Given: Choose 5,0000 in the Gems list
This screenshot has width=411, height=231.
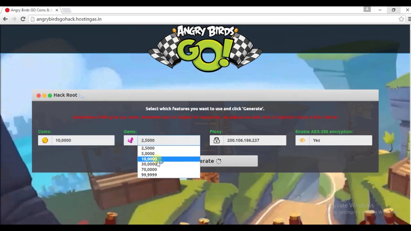Looking at the screenshot, I should pyautogui.click(x=169, y=154).
